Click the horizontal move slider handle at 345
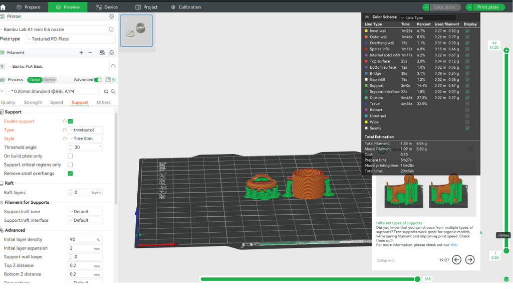This screenshot has width=513, height=289. (x=417, y=279)
